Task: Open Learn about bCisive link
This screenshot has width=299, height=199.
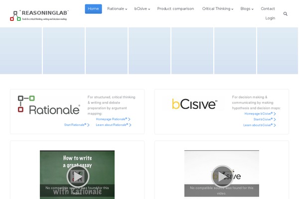Action: 260,125
